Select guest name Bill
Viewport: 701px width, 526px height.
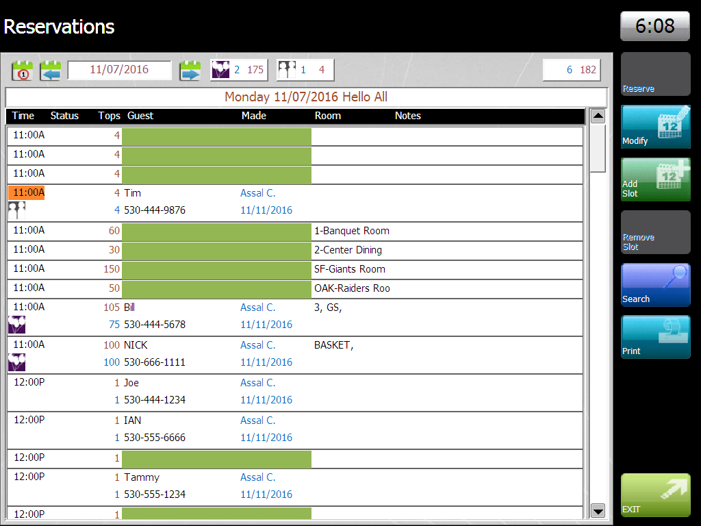tap(129, 308)
